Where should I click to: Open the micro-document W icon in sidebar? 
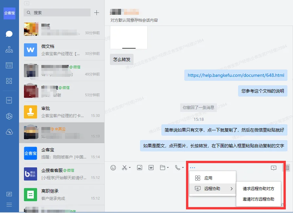[x=9, y=100]
